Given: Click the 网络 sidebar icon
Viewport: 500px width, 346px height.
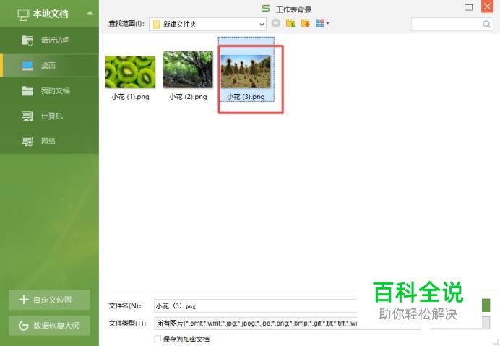Looking at the screenshot, I should [x=27, y=141].
